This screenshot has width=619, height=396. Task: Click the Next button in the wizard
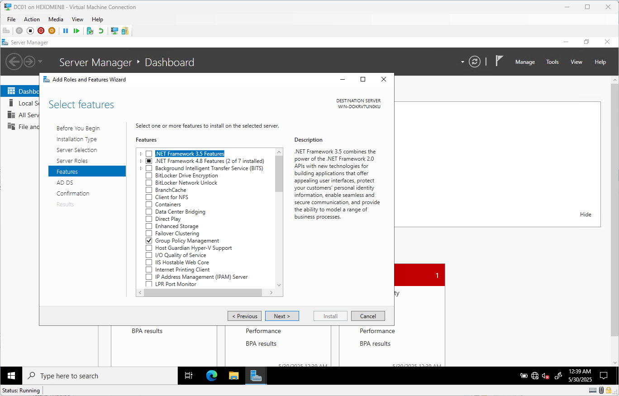coord(282,316)
